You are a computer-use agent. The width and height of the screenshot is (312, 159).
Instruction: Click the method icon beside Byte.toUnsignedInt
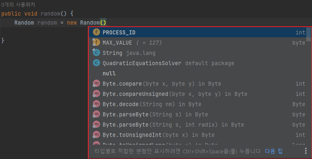[x=96, y=135]
